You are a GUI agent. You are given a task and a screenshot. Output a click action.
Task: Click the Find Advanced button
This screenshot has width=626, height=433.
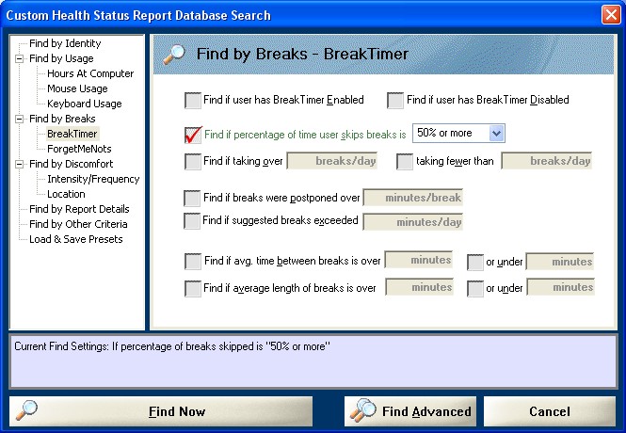click(x=410, y=411)
